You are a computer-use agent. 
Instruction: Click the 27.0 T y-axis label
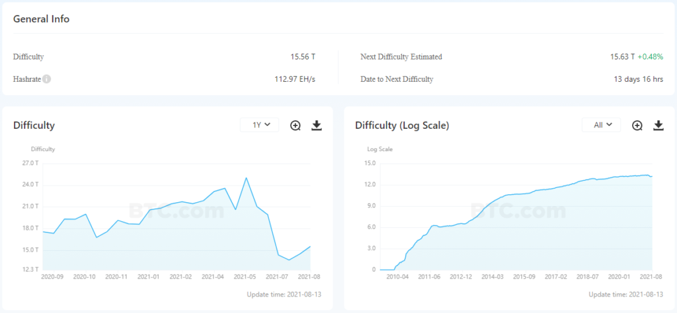[x=31, y=163]
